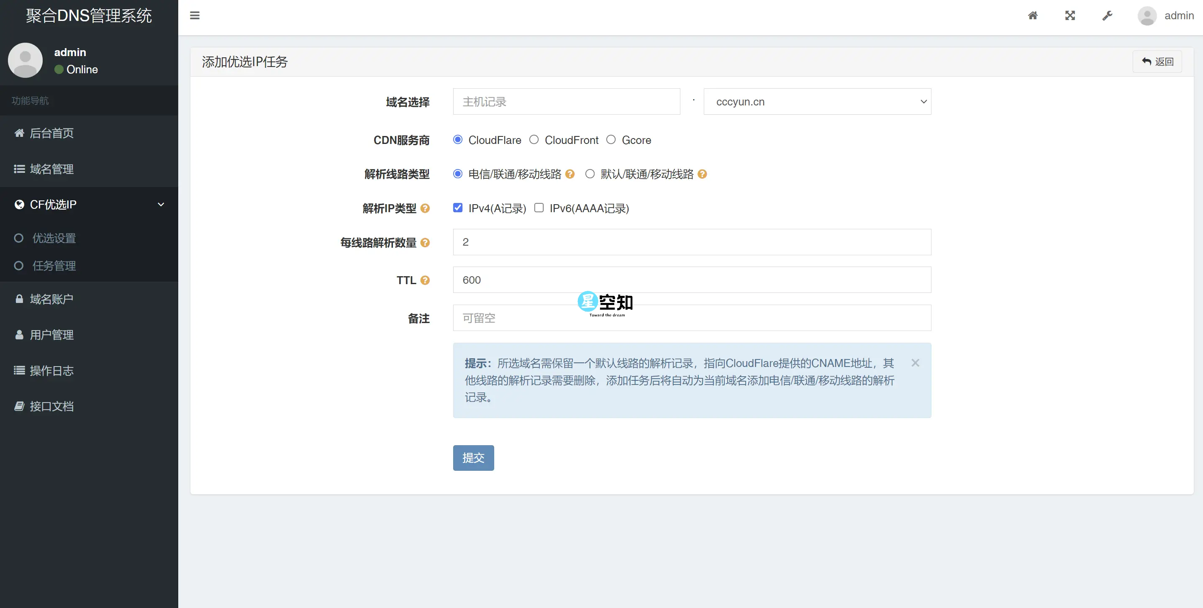Expand the cccyun.cn domain dropdown

click(x=818, y=102)
